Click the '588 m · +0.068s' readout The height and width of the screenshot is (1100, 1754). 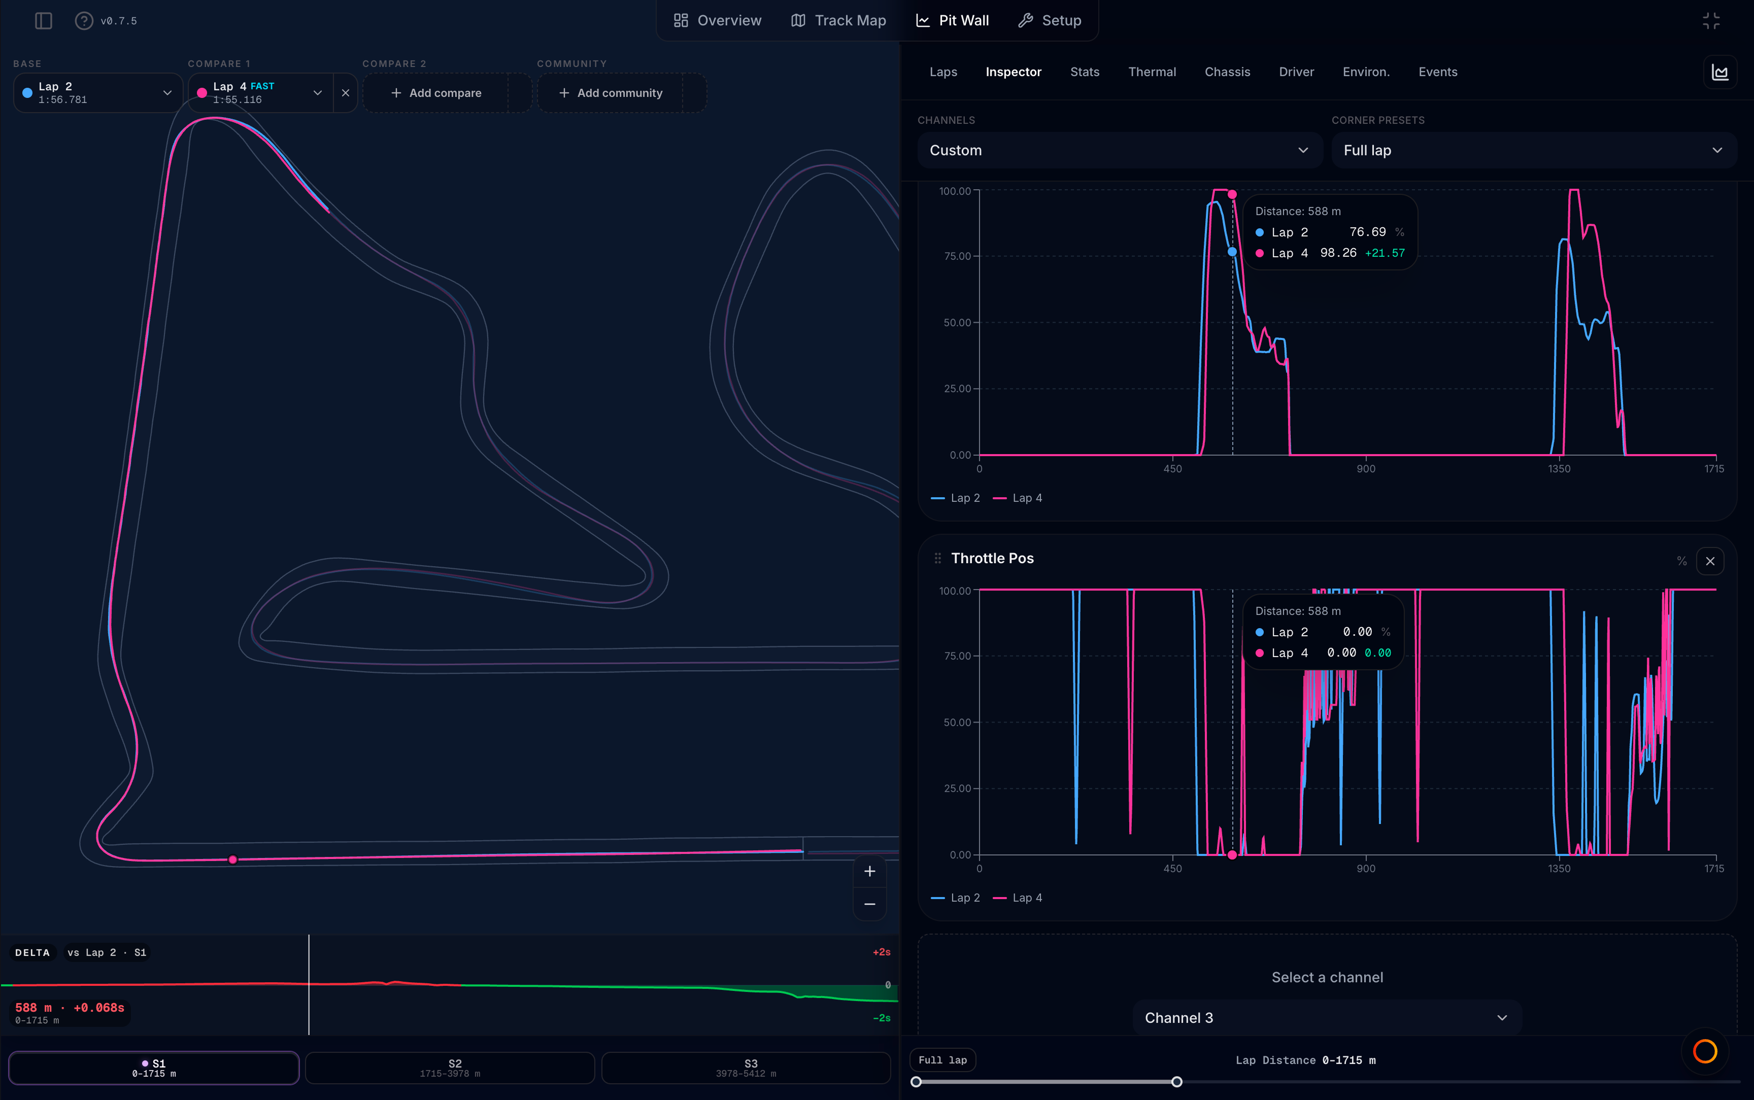[70, 1008]
